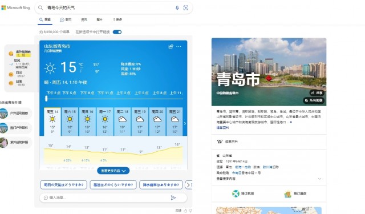365x214 pixels.
Task: Expand the see-more-content weather button
Action: [113, 171]
